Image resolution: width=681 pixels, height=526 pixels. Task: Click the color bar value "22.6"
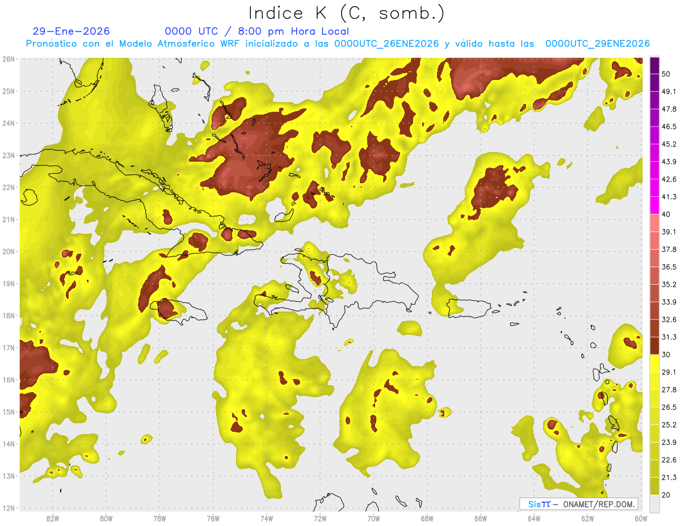pos(670,460)
